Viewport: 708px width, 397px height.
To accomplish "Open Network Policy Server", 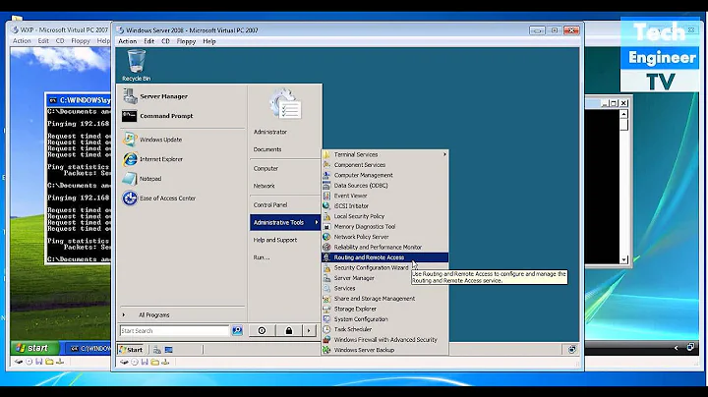I will click(x=385, y=237).
